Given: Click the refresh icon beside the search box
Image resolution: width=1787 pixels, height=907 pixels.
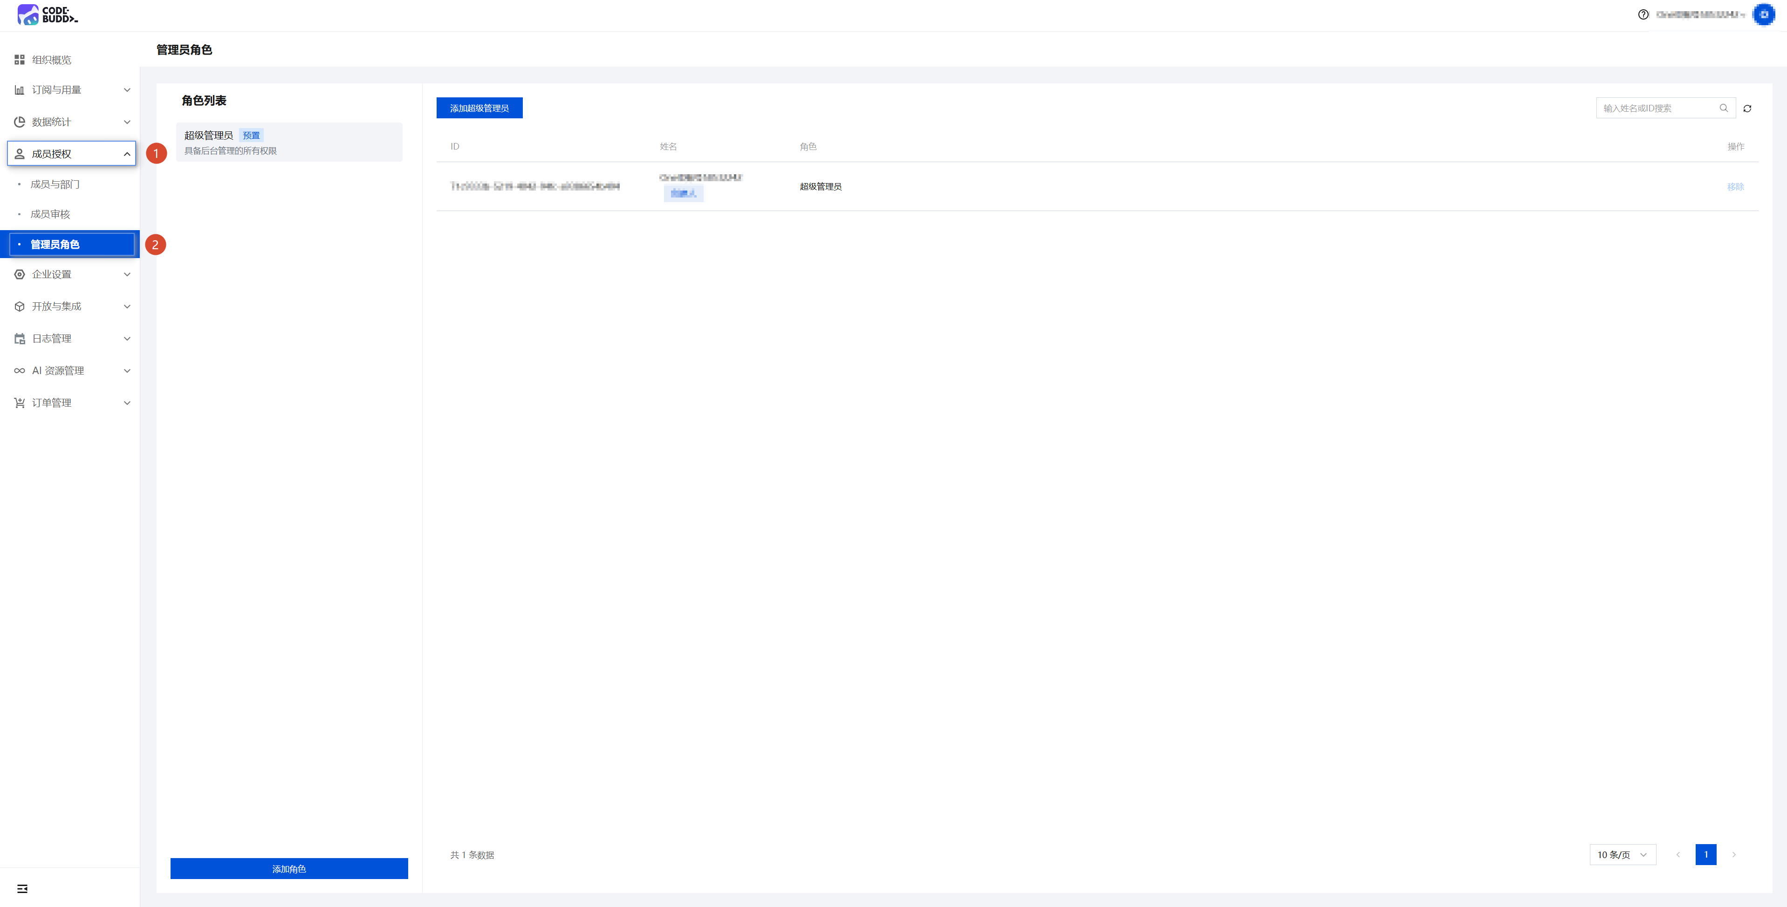Looking at the screenshot, I should click(1747, 109).
